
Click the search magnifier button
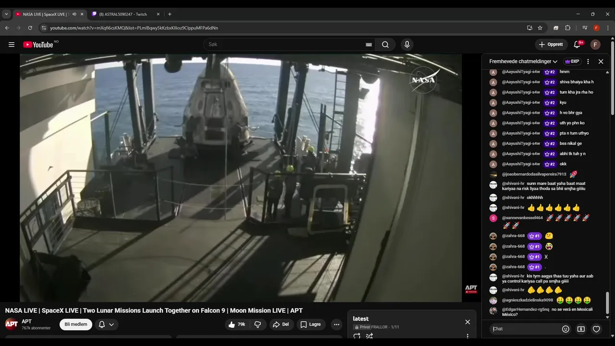coord(385,45)
